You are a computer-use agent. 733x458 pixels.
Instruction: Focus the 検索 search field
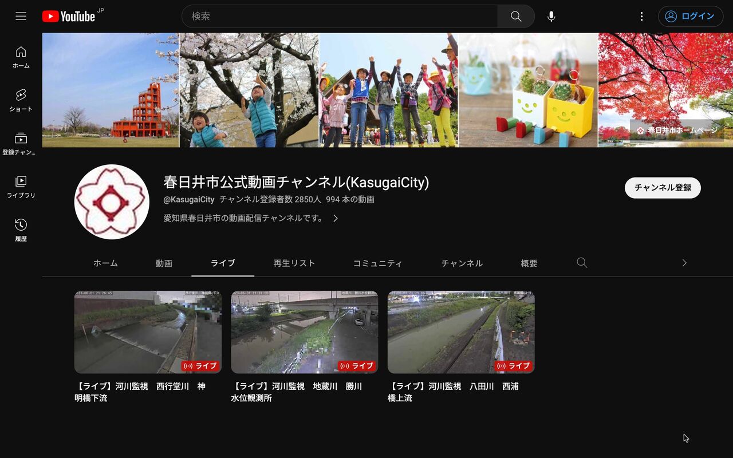[340, 16]
